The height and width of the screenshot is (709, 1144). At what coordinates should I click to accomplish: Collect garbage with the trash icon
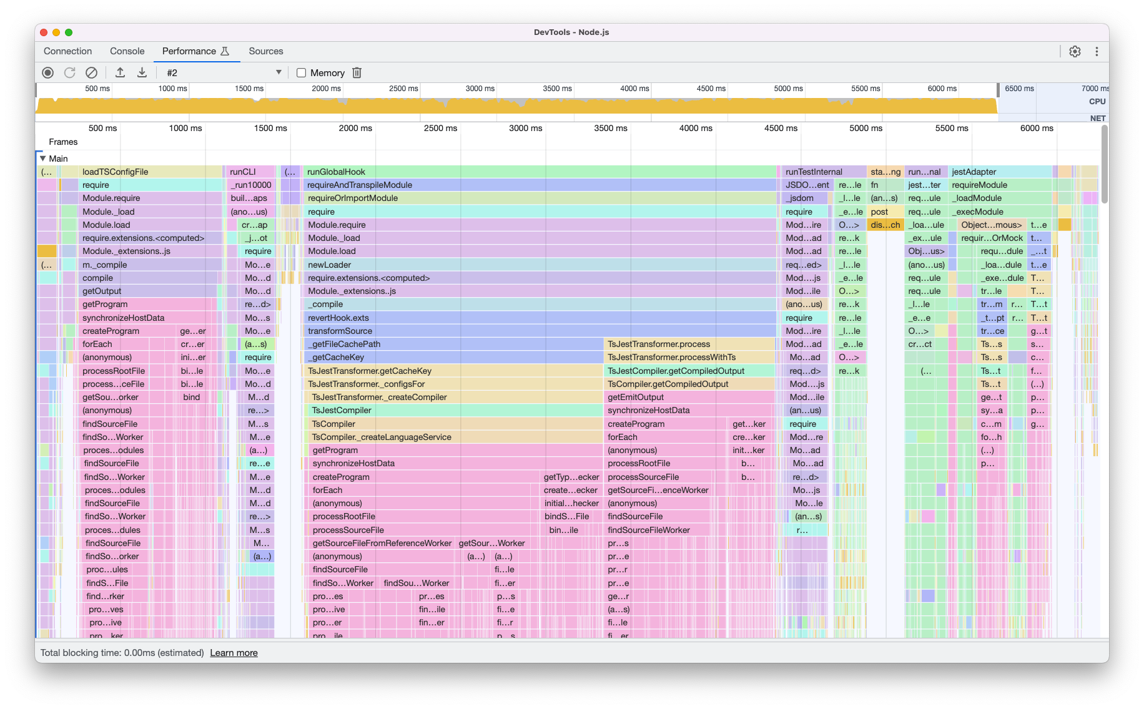click(357, 72)
